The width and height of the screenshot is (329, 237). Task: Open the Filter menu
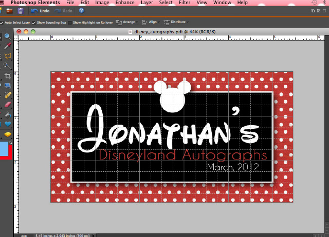coord(184,3)
